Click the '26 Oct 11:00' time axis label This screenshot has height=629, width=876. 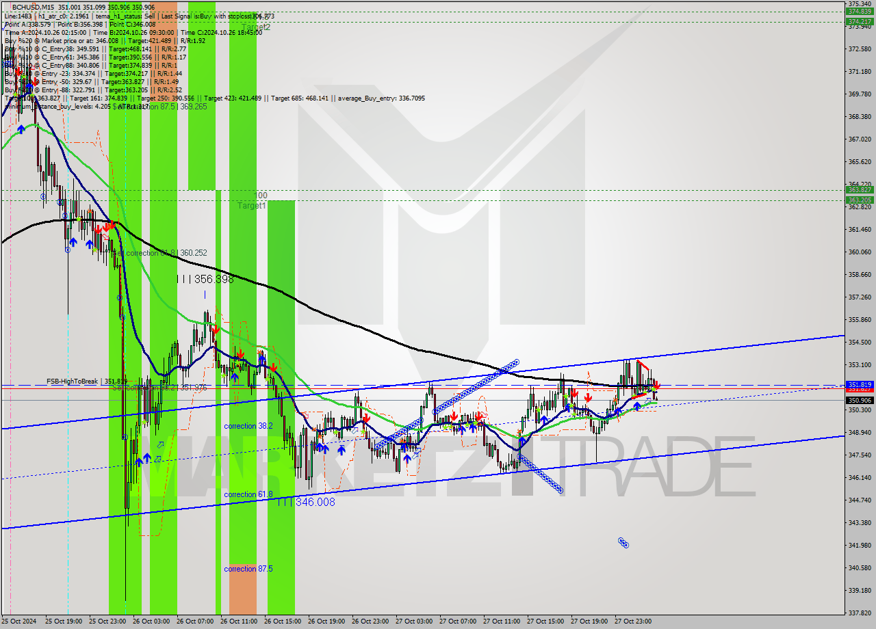[238, 621]
